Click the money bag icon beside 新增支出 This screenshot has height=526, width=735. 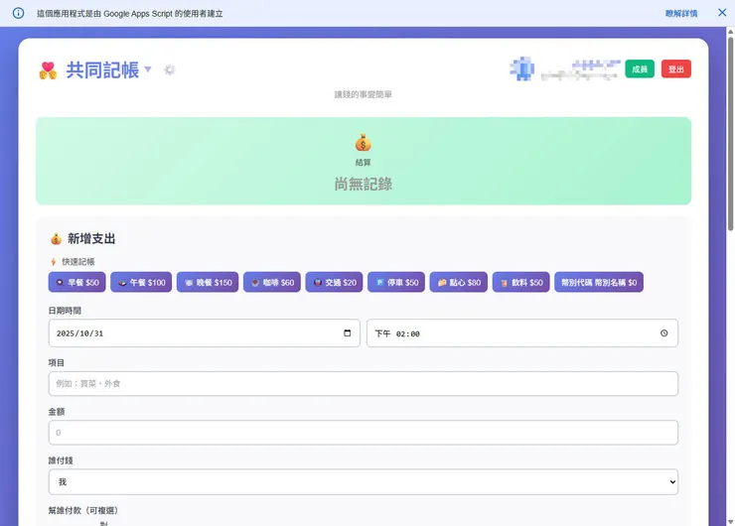[57, 239]
